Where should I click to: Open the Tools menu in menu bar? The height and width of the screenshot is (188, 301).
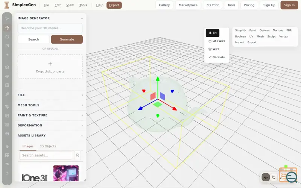pos(83,5)
